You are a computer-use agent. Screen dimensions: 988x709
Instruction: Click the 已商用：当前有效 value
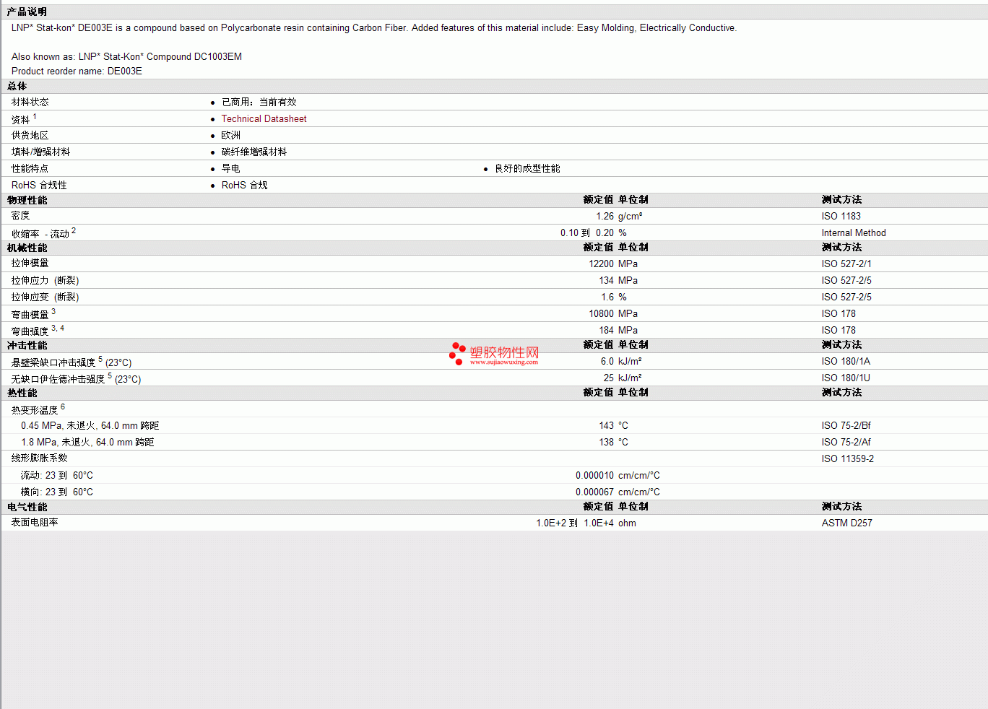coord(259,103)
